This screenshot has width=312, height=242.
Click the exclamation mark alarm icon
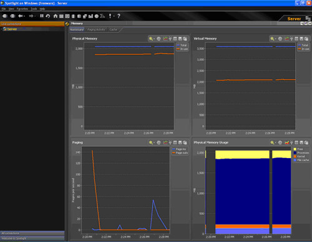110,16
